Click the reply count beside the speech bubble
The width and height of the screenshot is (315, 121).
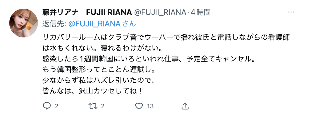pos(57,106)
